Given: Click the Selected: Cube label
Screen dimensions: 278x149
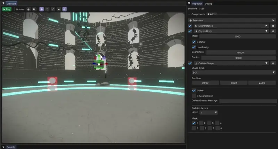Looking at the screenshot, I should pyautogui.click(x=196, y=8).
